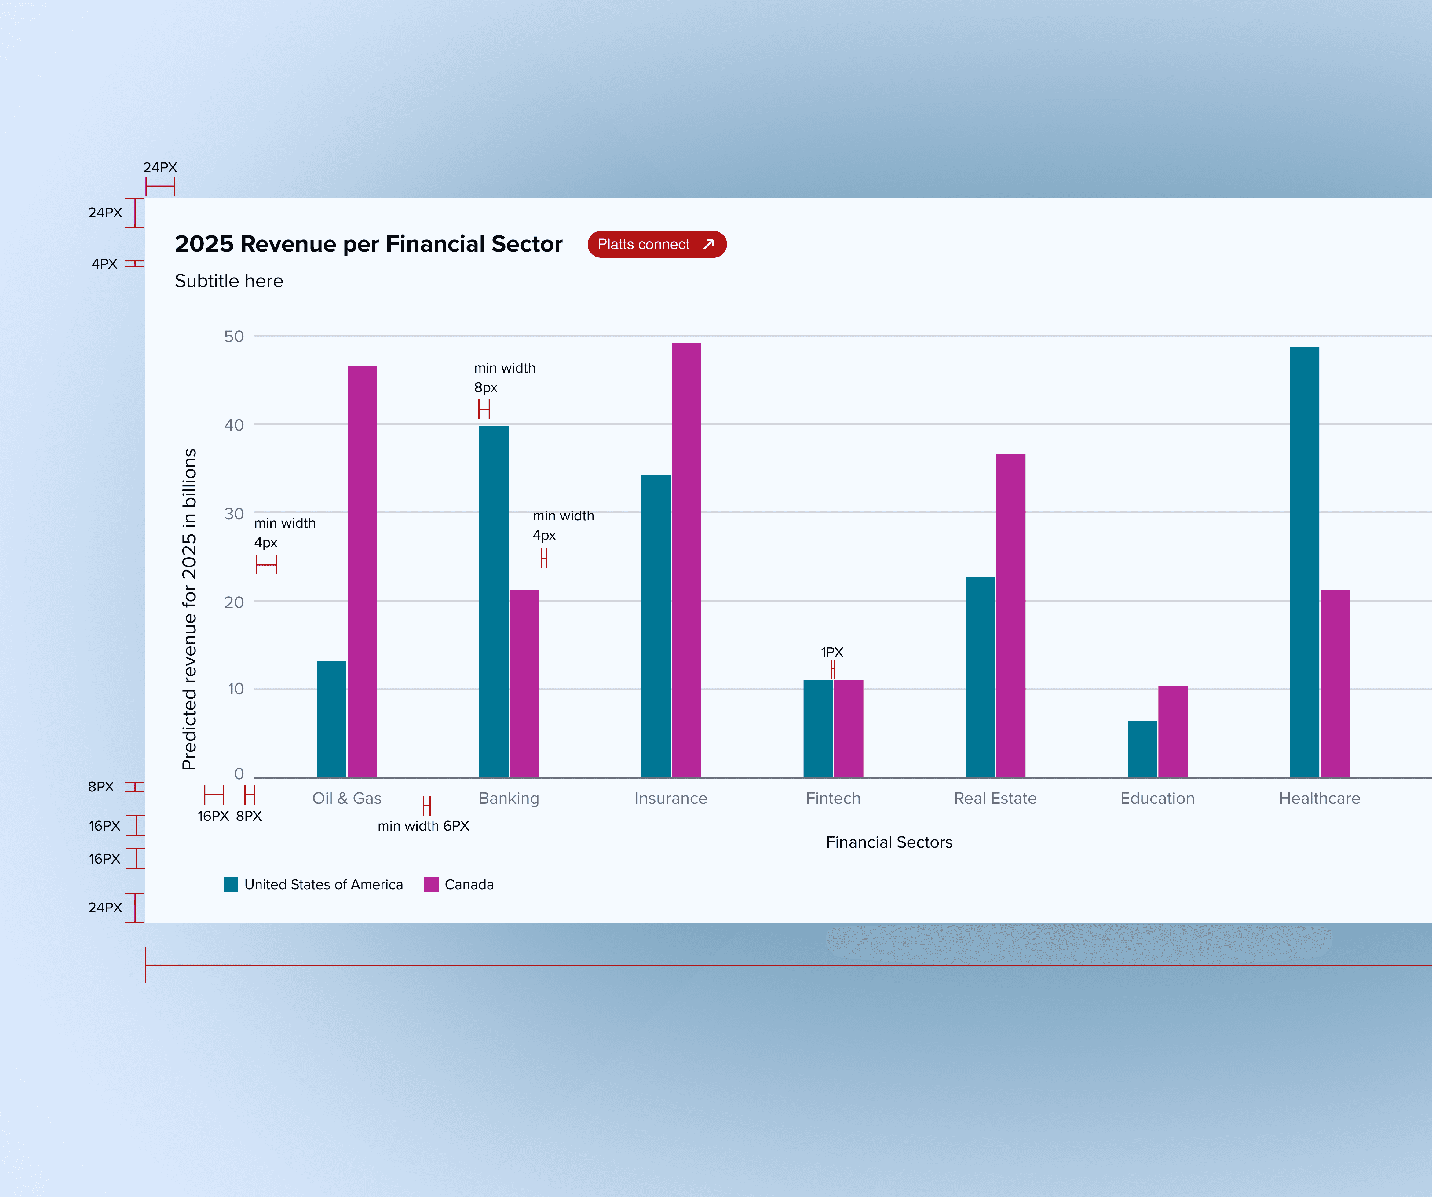Select the Insurance magenta bar
Screen dimensions: 1432x1197
point(686,560)
